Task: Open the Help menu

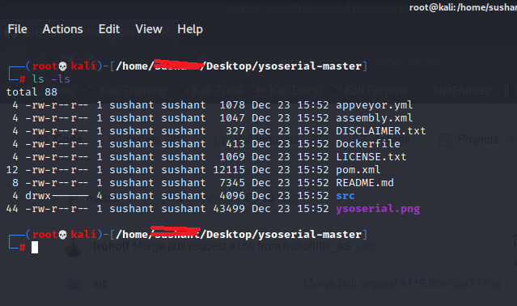Action: click(x=190, y=30)
